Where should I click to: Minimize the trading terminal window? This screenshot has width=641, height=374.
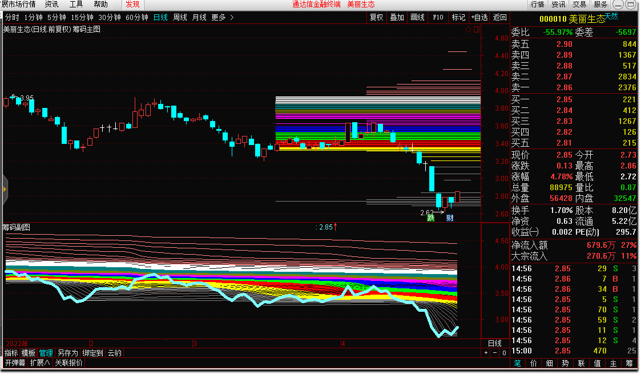click(x=619, y=5)
